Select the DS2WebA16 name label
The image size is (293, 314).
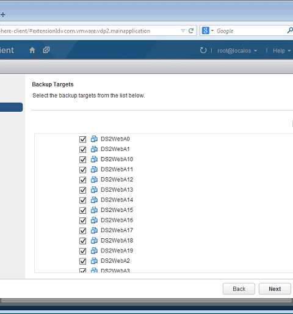point(117,220)
